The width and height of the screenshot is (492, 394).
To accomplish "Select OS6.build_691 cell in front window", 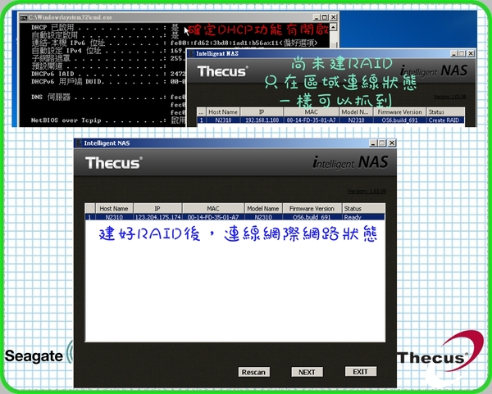I will click(x=312, y=217).
